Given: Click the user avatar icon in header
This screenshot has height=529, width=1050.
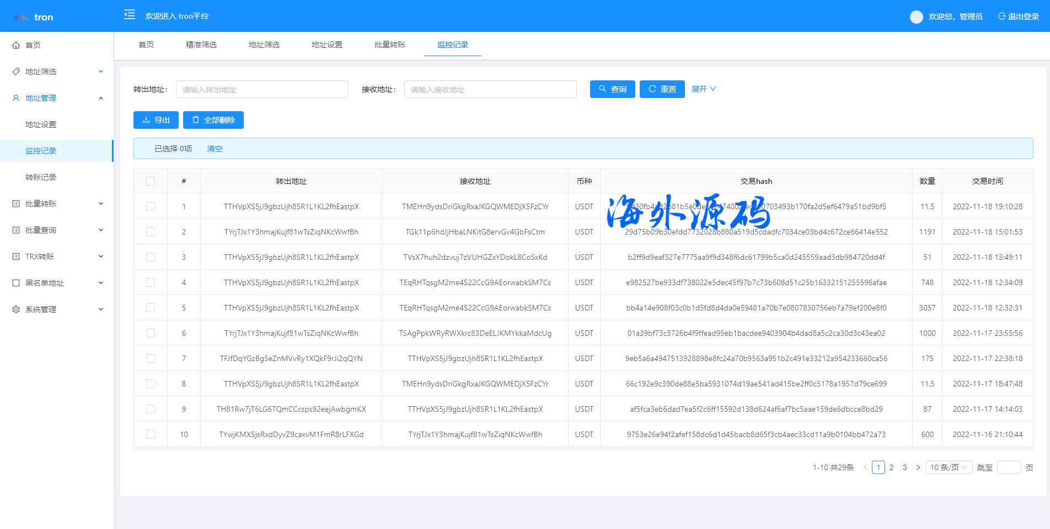Looking at the screenshot, I should [x=916, y=17].
